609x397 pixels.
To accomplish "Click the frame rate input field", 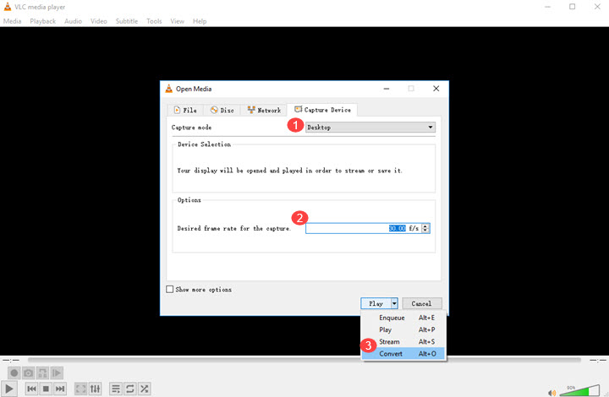I will click(364, 228).
